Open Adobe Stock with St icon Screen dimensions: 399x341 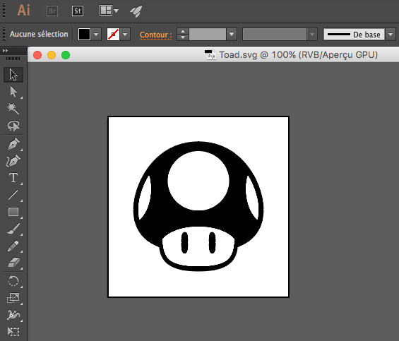78,11
